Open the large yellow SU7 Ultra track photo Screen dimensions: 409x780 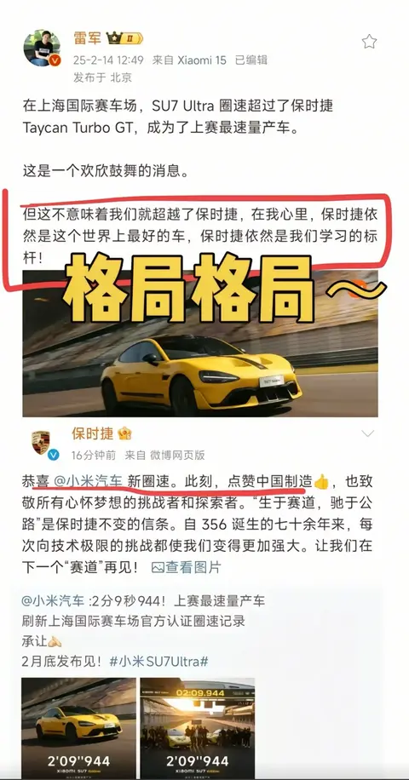point(200,343)
